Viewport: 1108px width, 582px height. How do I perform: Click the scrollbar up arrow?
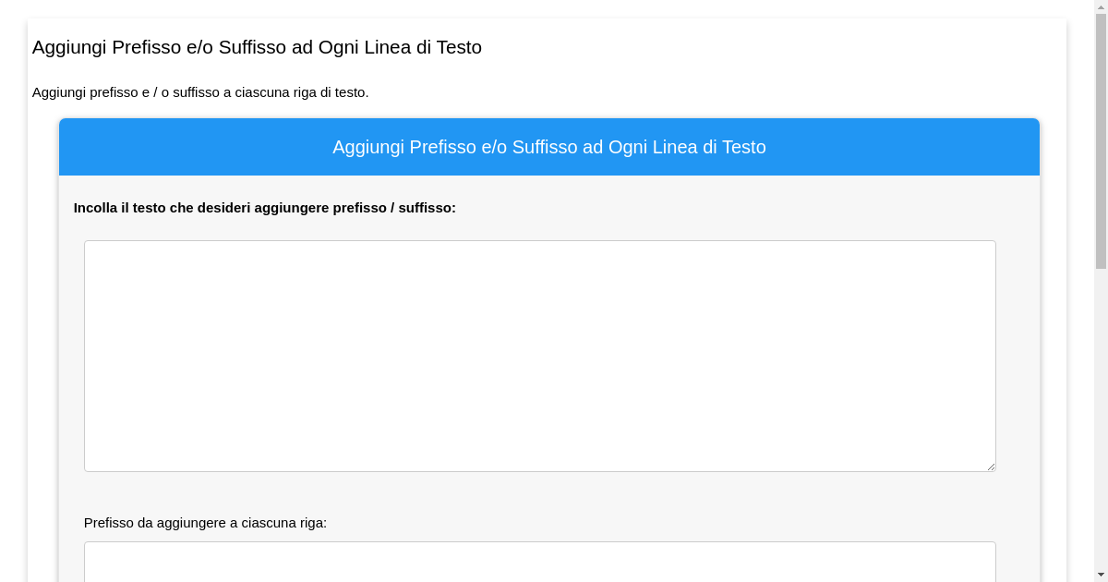click(1101, 6)
